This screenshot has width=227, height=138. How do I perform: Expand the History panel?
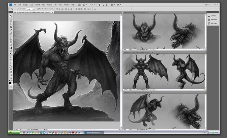213,23
